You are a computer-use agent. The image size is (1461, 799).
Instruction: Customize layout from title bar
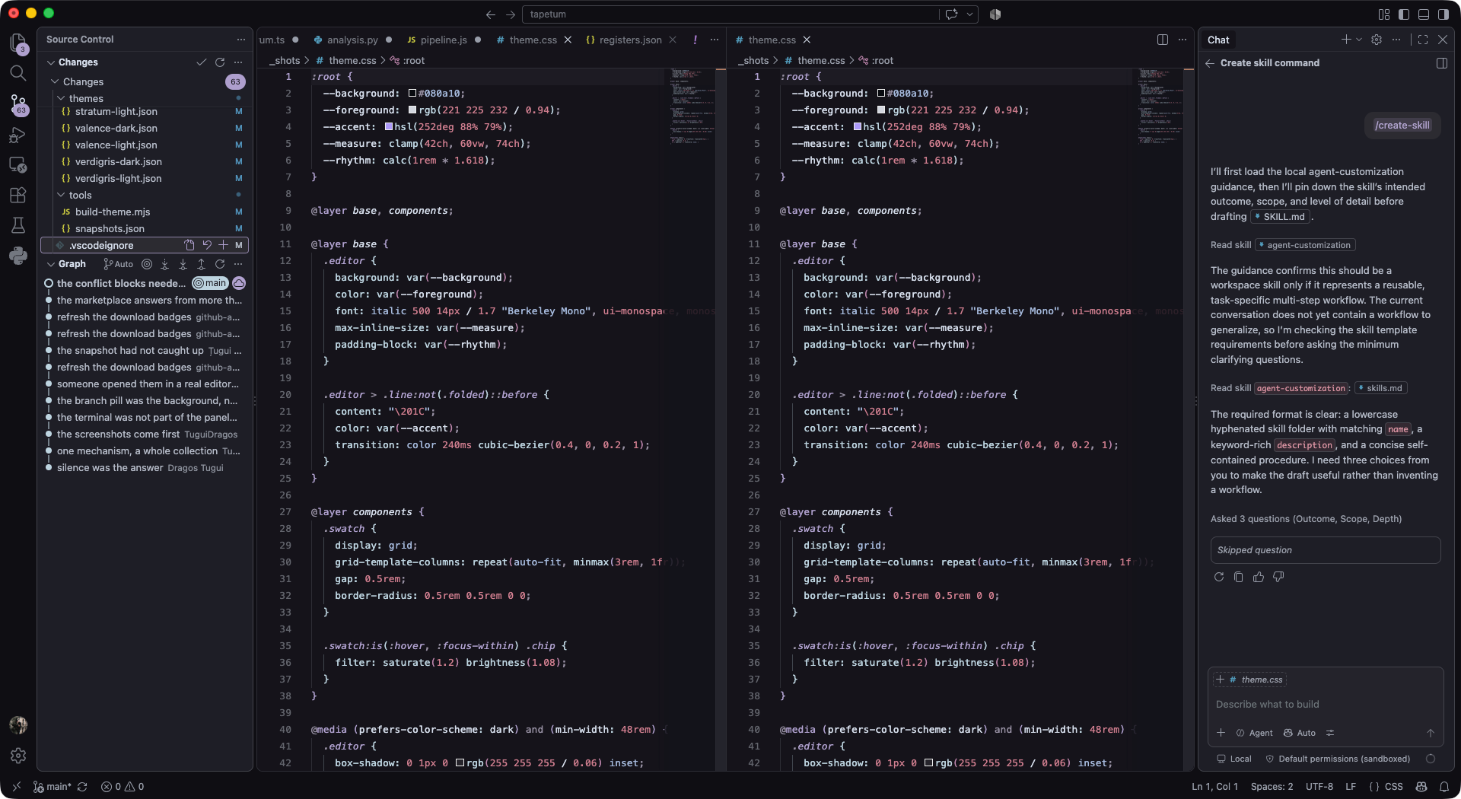coord(1384,14)
